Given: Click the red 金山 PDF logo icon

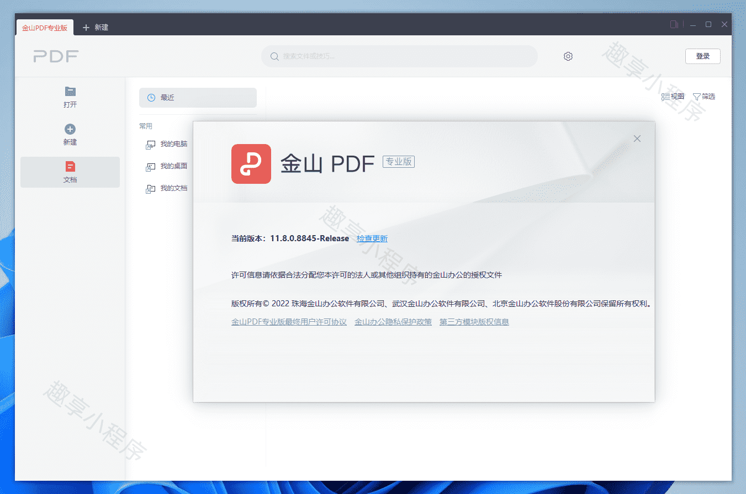Looking at the screenshot, I should [x=251, y=164].
